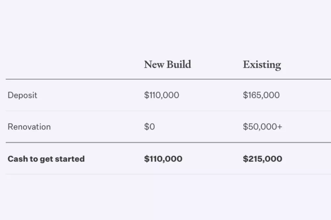Image resolution: width=331 pixels, height=220 pixels.
Task: Click the $165,000 Existing deposit value
Action: pyautogui.click(x=261, y=95)
